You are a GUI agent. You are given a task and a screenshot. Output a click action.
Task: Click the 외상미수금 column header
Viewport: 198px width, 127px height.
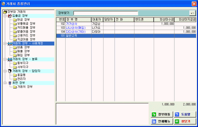tap(164, 20)
